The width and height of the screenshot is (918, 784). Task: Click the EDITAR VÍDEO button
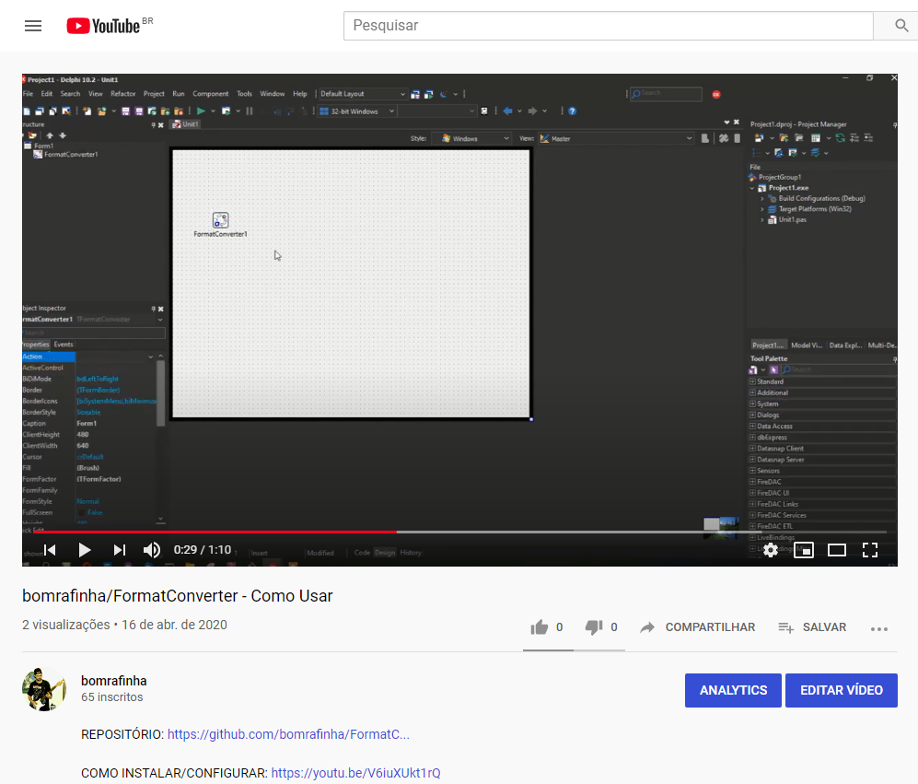pyautogui.click(x=841, y=690)
